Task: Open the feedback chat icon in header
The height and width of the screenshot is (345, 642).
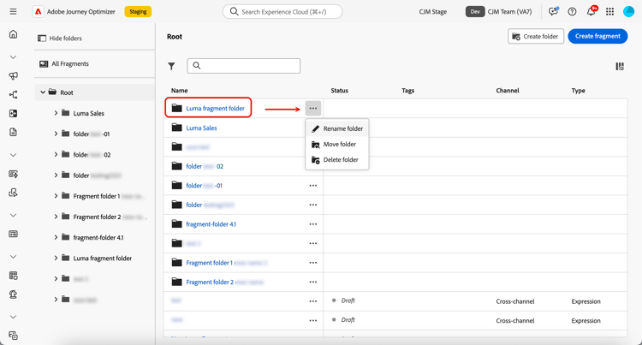Action: (553, 11)
